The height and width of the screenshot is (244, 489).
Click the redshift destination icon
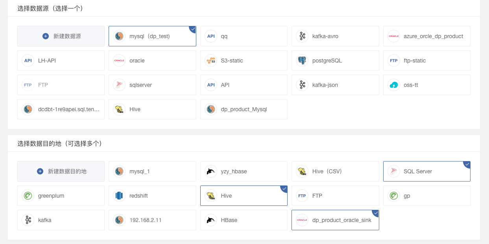point(120,196)
